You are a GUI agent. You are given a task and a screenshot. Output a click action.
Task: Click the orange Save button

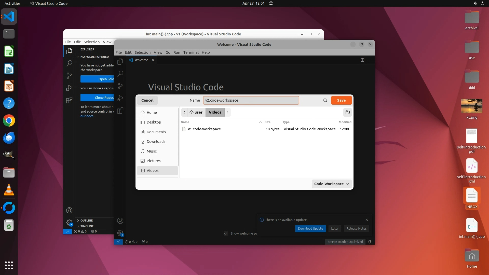[341, 100]
